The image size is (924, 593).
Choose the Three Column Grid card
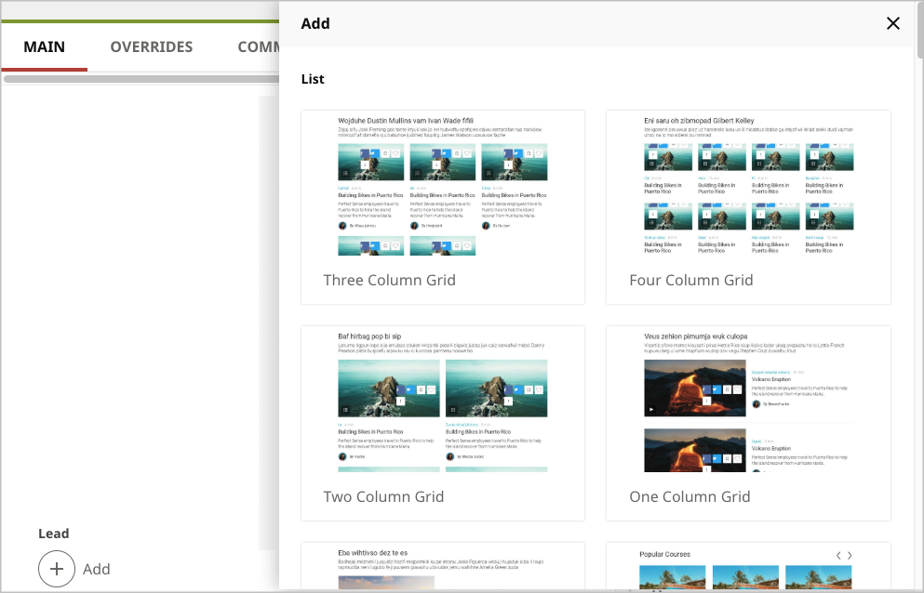(x=443, y=207)
